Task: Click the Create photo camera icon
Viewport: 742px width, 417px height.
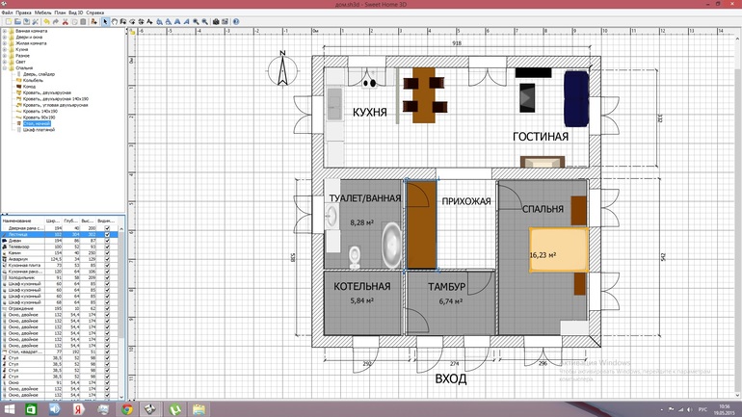Action: [x=215, y=21]
